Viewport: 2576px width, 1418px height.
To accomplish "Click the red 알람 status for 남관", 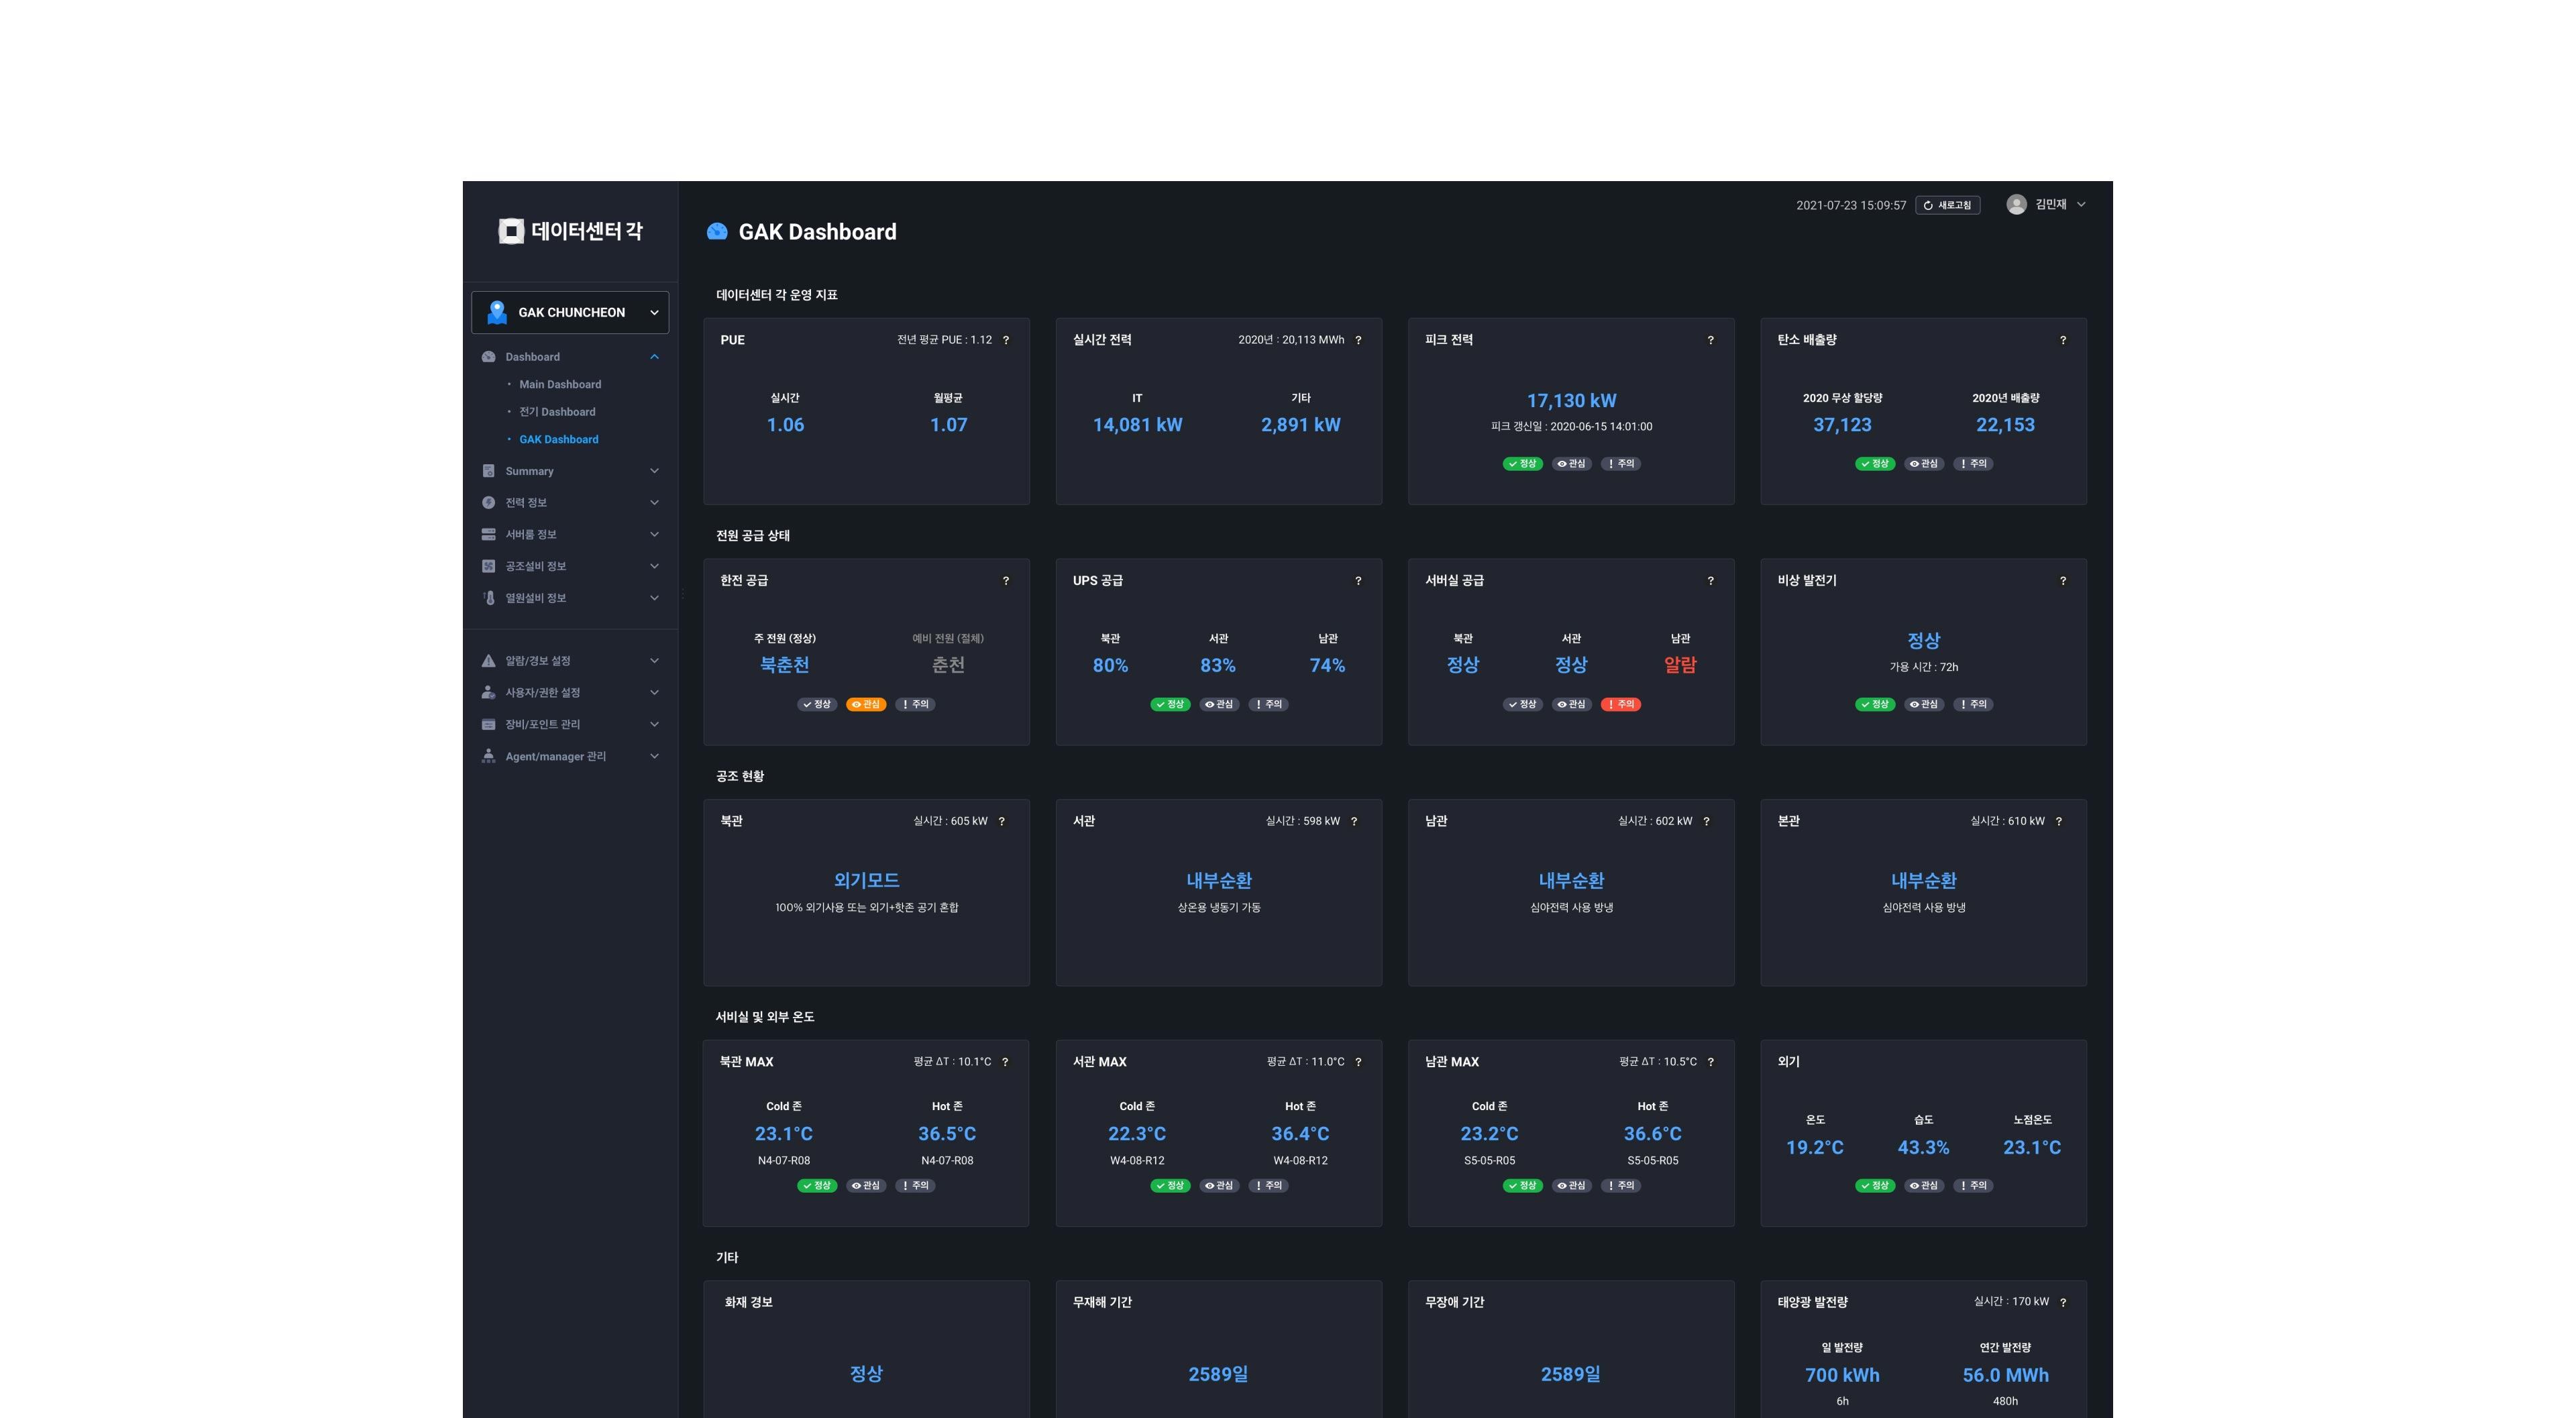I will 1680,665.
